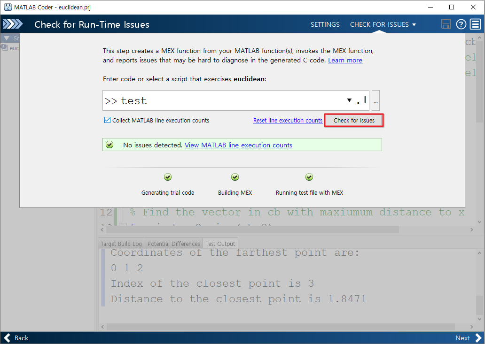Click the code comment on line 12

(x=297, y=212)
